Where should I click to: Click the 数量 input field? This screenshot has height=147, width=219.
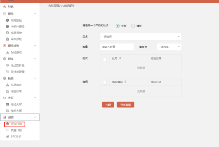click(117, 47)
